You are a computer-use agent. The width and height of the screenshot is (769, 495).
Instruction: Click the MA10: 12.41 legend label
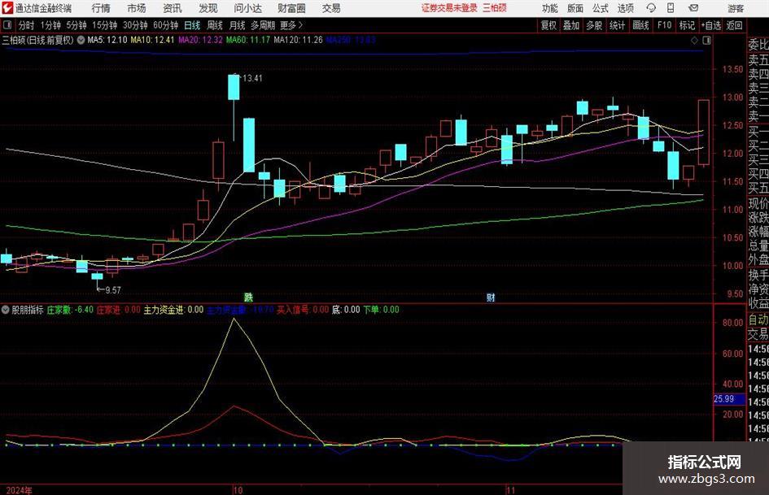pos(152,40)
